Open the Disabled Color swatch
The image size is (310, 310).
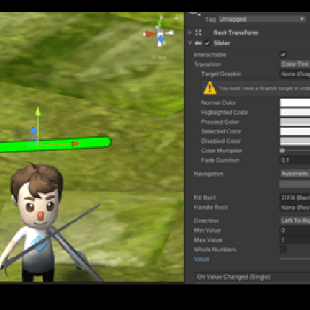(x=295, y=141)
